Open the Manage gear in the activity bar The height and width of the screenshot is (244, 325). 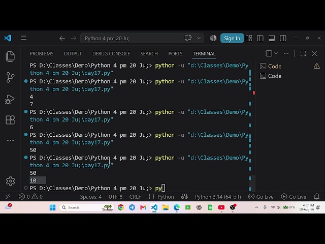click(10, 181)
